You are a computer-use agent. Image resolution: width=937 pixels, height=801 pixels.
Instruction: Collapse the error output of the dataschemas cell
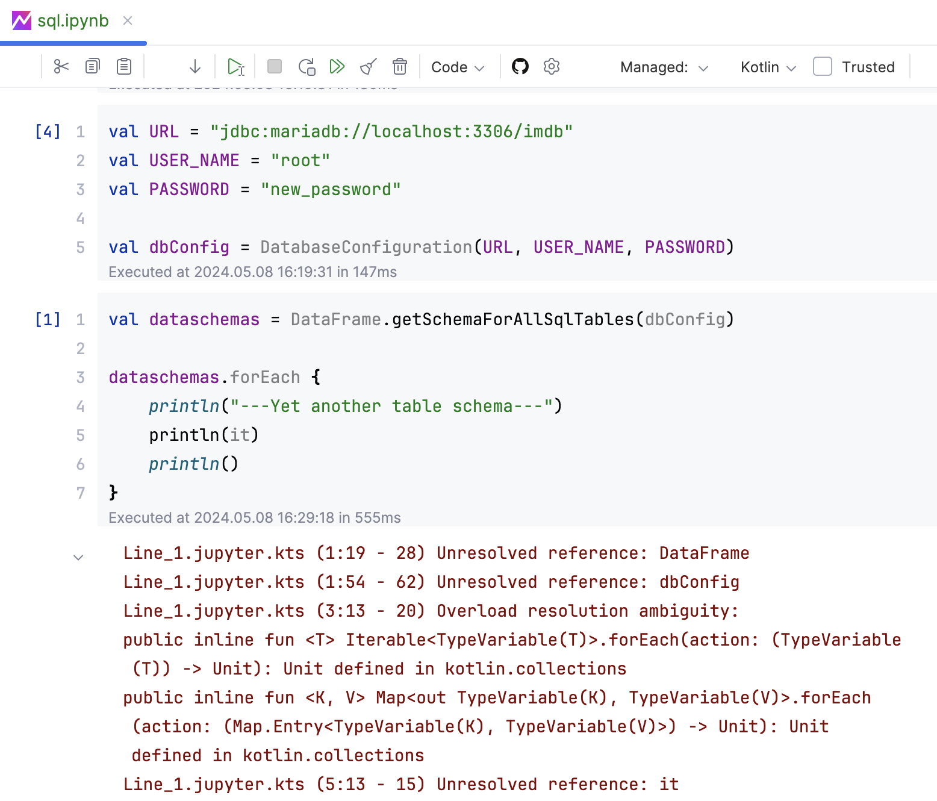78,557
